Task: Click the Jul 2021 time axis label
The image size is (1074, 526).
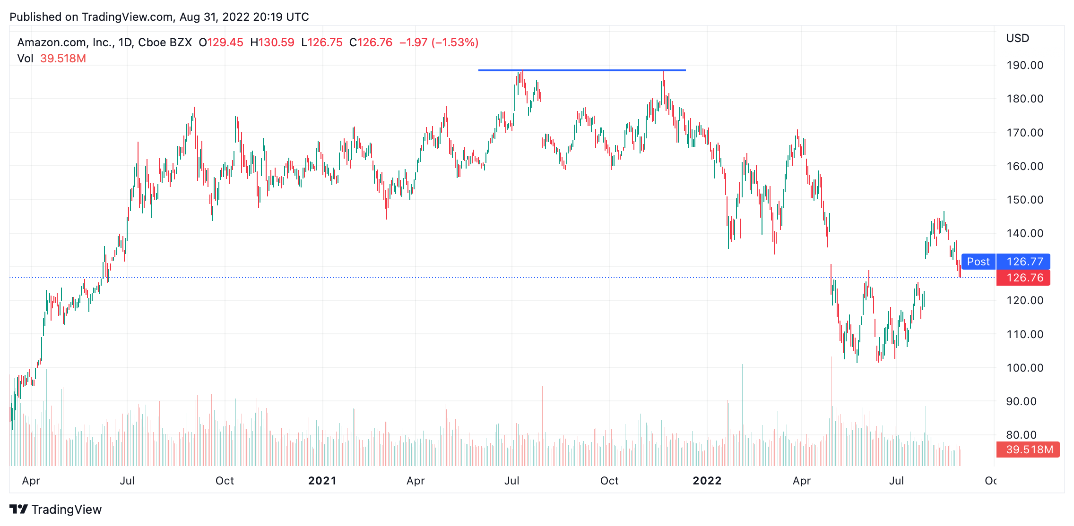Action: point(512,481)
